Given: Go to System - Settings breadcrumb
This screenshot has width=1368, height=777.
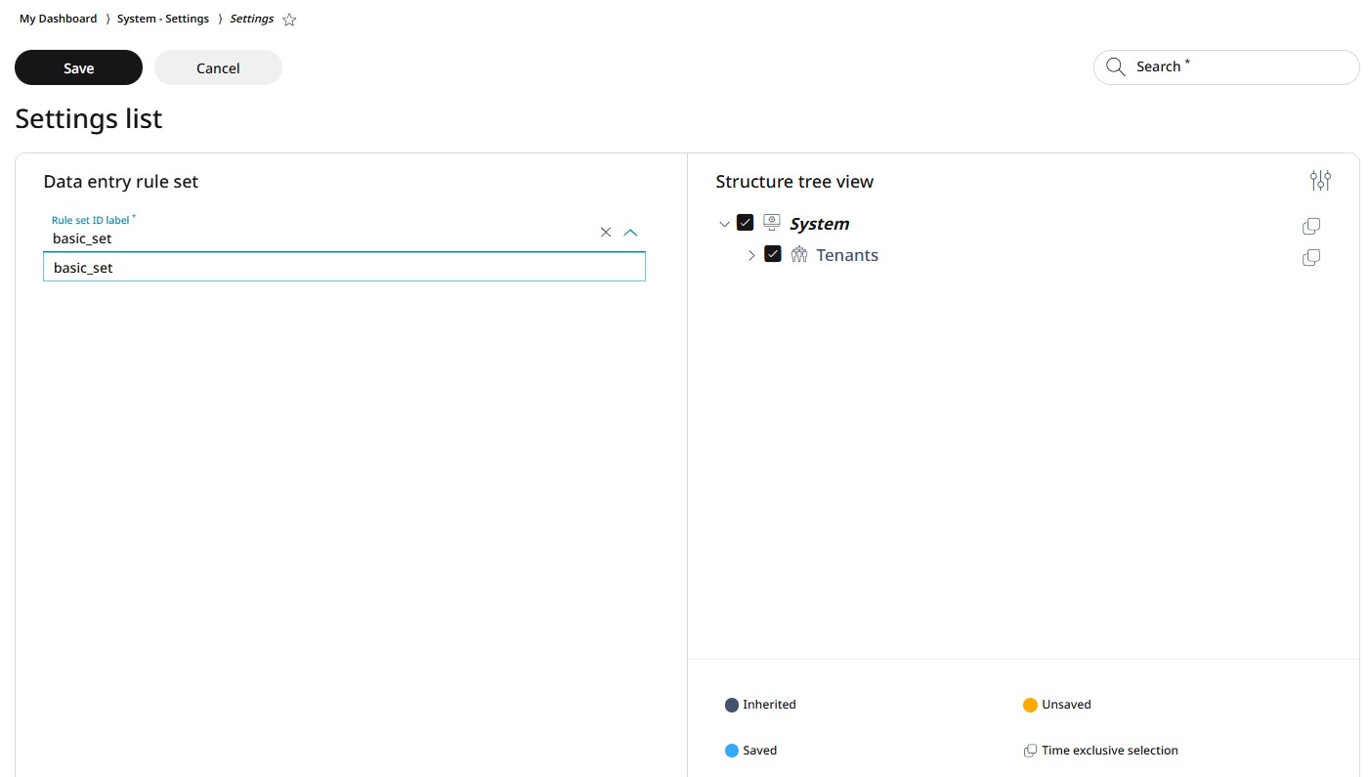Looking at the screenshot, I should click(163, 19).
